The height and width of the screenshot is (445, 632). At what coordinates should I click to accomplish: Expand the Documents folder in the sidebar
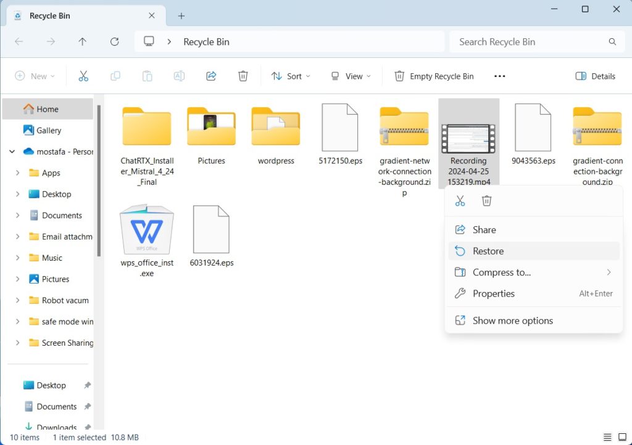[17, 215]
